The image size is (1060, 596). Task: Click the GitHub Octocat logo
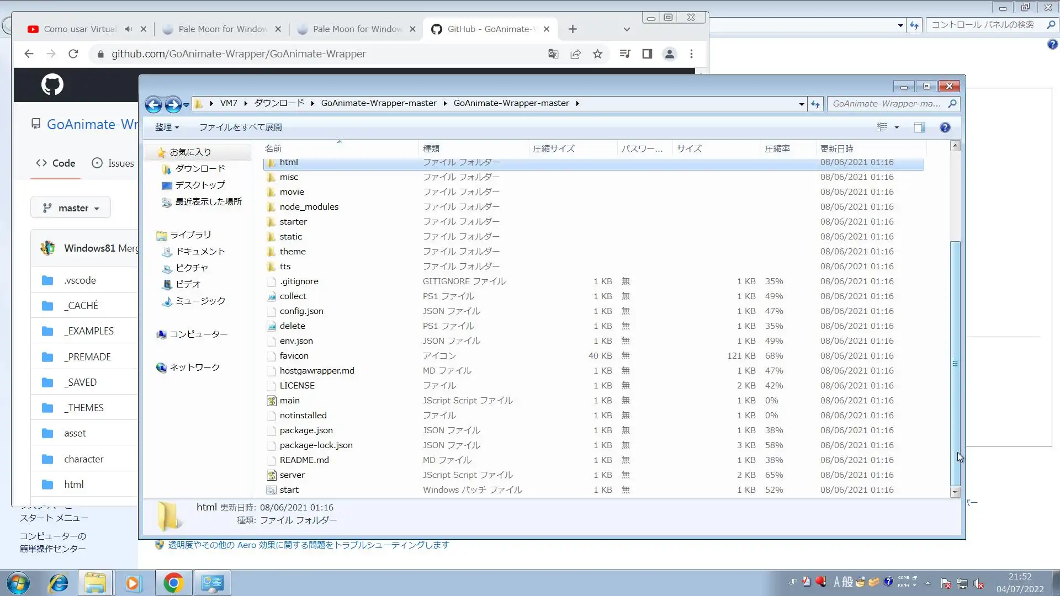(x=52, y=84)
